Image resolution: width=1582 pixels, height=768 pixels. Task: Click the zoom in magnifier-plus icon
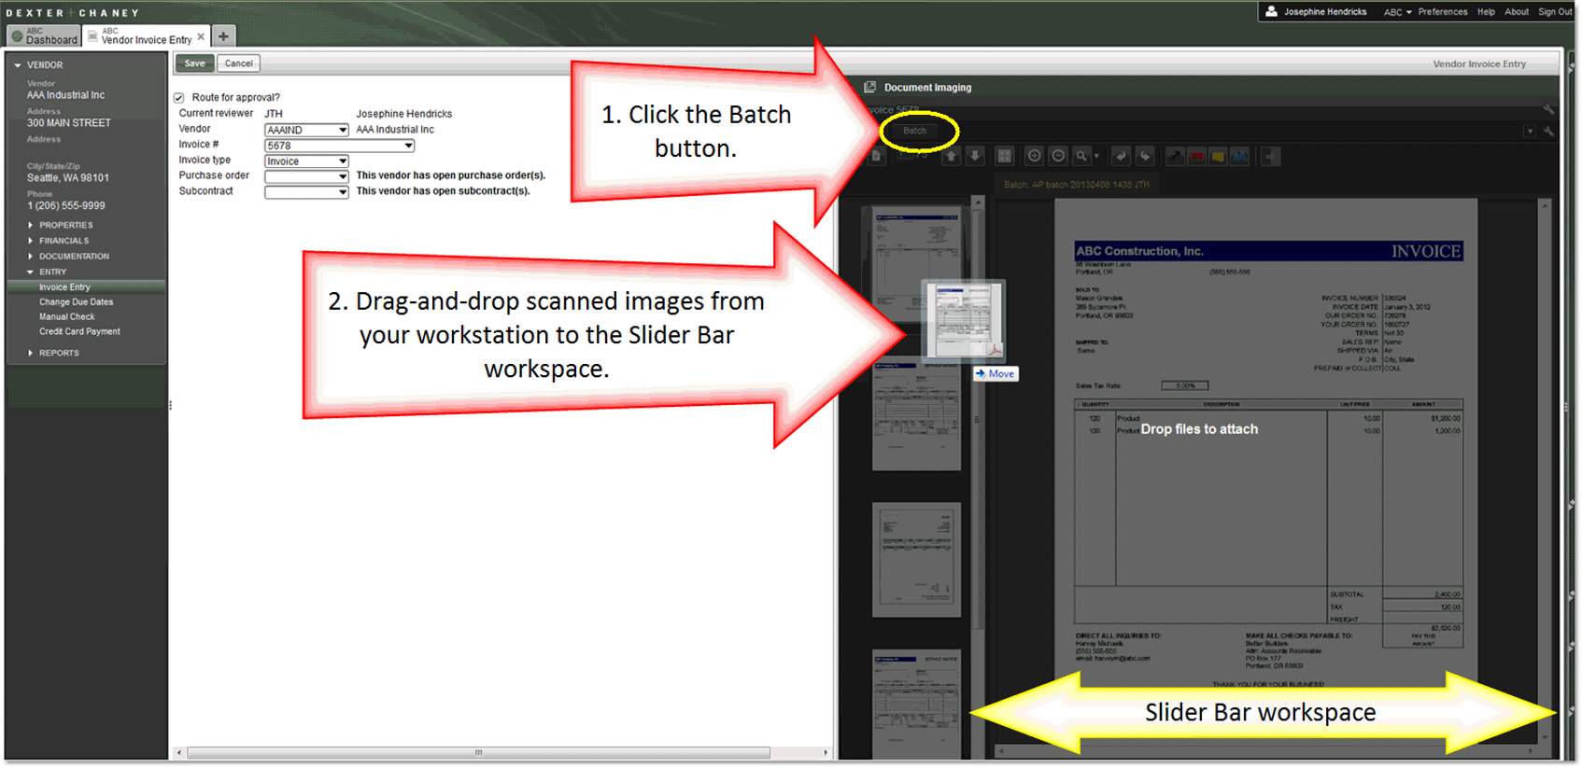[x=1034, y=156]
